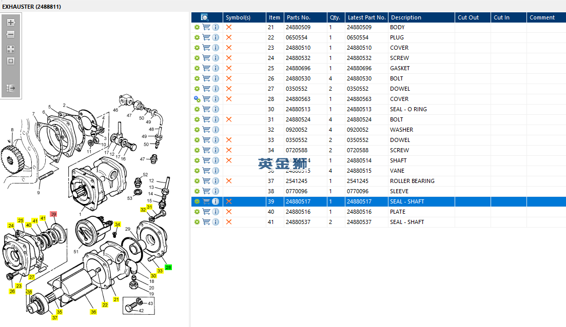
Task: Click green gear icon for COVER item 23
Action: [197, 48]
